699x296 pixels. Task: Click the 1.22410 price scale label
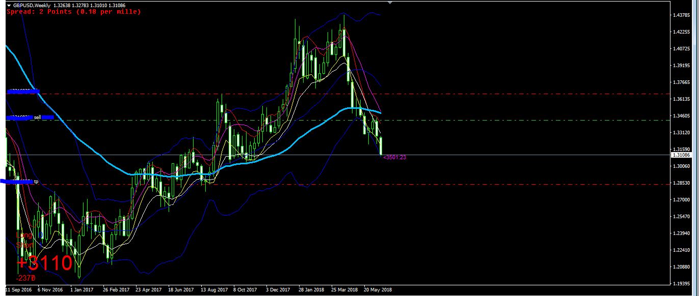(682, 250)
